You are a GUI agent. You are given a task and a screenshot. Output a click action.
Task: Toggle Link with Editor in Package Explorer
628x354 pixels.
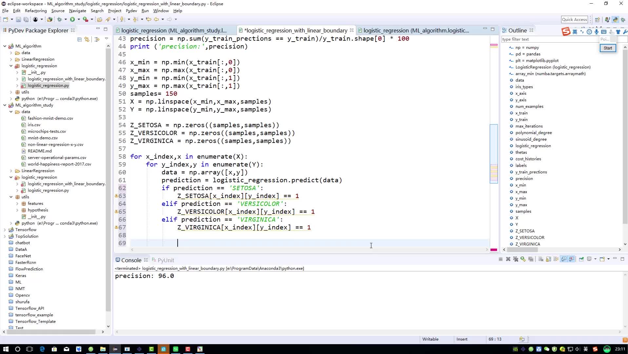pyautogui.click(x=87, y=39)
